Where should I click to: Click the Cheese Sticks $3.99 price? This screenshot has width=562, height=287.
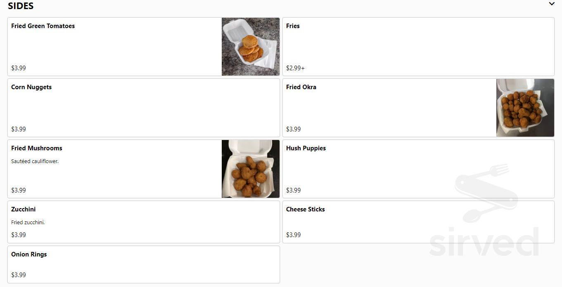coord(294,235)
